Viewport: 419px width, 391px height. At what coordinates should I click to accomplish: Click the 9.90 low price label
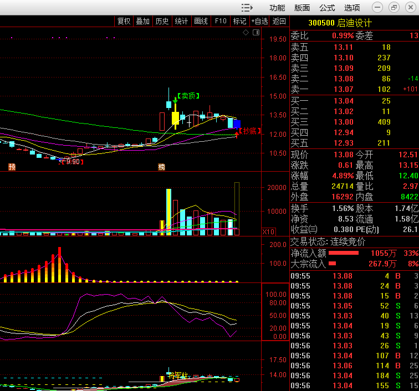point(71,162)
